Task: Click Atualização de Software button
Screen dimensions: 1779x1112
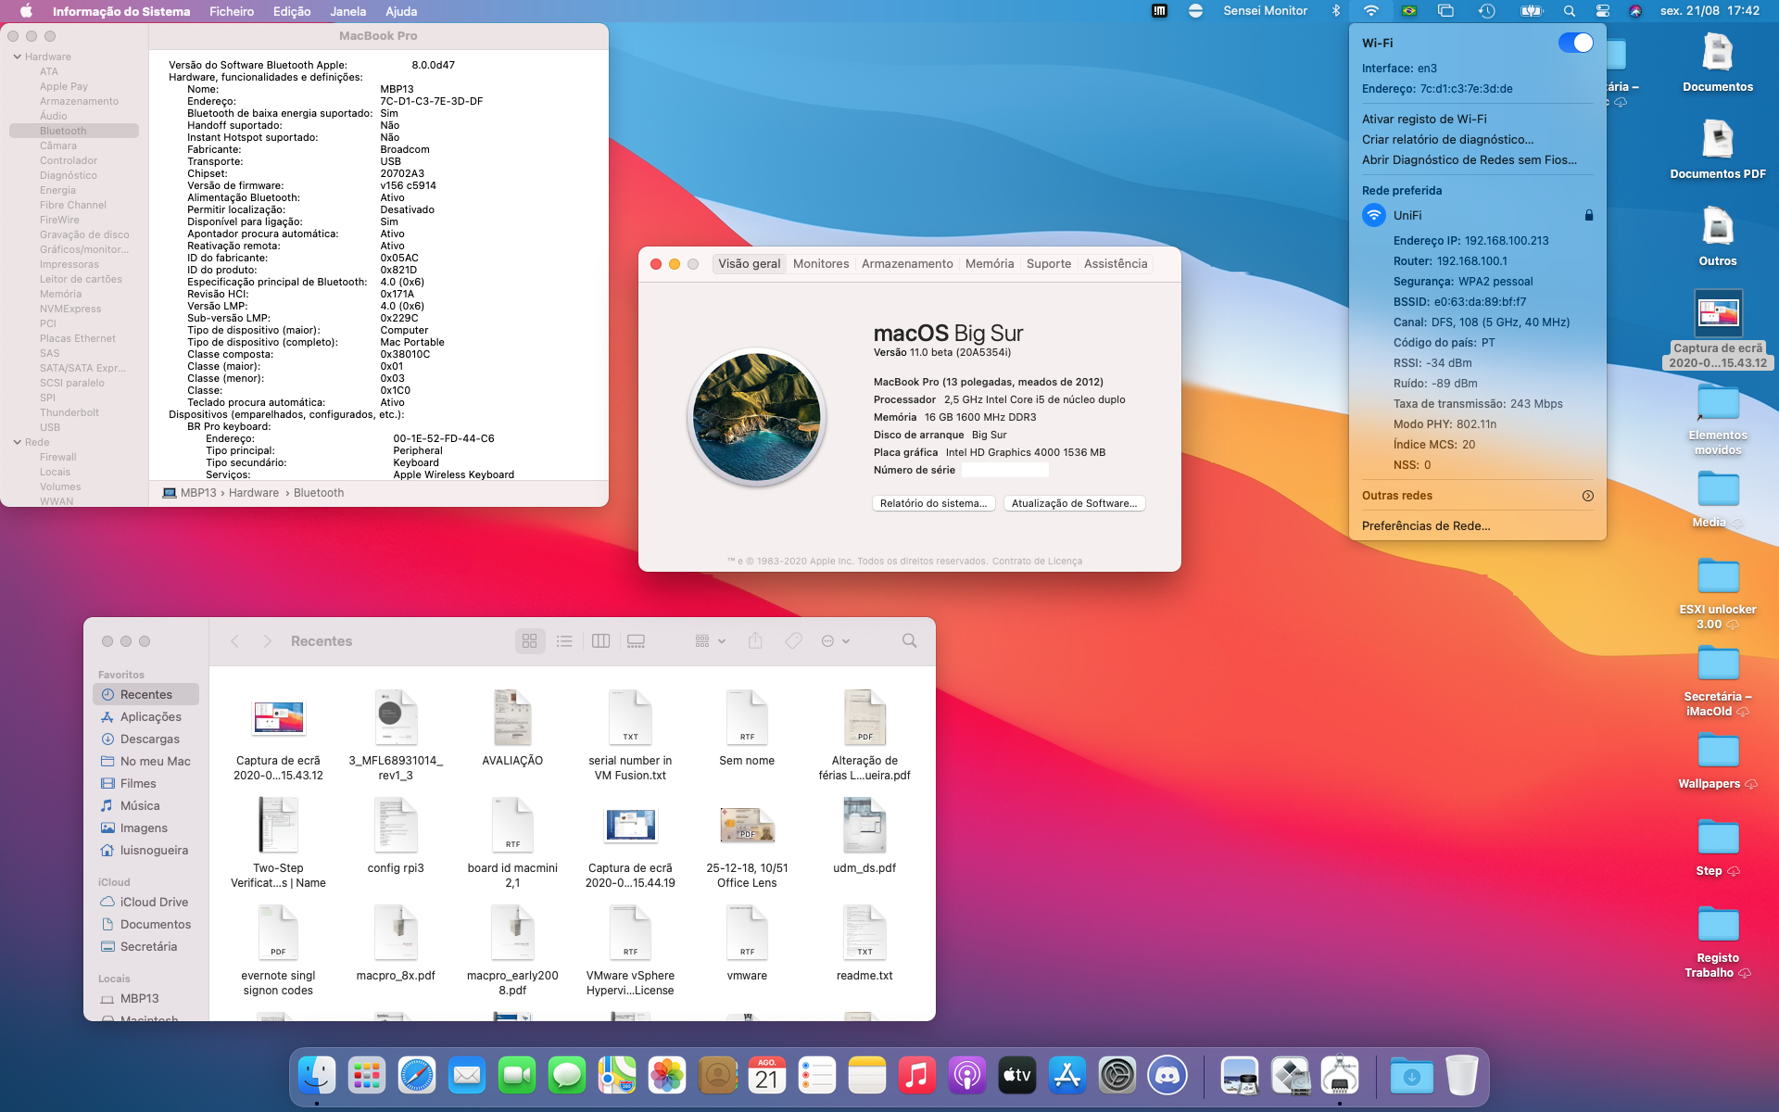Action: click(x=1074, y=503)
